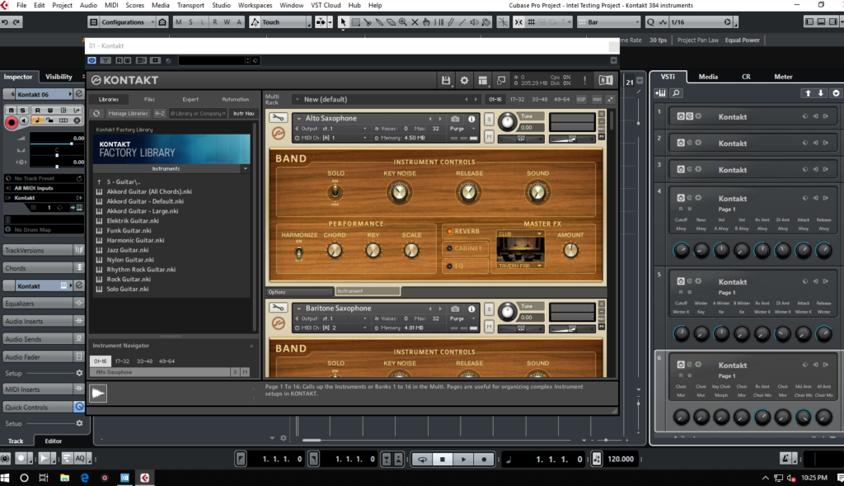Viewport: 844px width, 486px height.
Task: Click the Snap grid icon
Action: 532,22
